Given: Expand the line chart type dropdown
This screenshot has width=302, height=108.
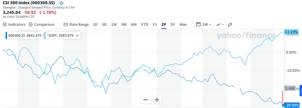Looking at the screenshot, I should click(x=220, y=25).
